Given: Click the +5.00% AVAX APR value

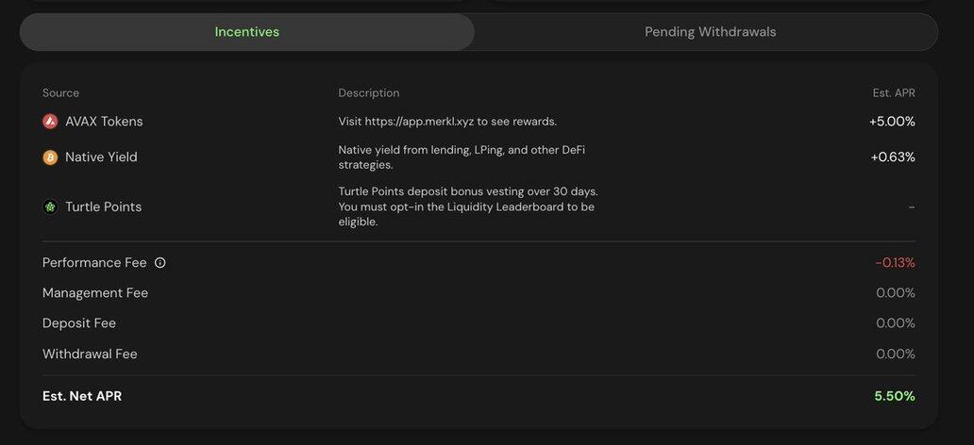Looking at the screenshot, I should (x=892, y=122).
